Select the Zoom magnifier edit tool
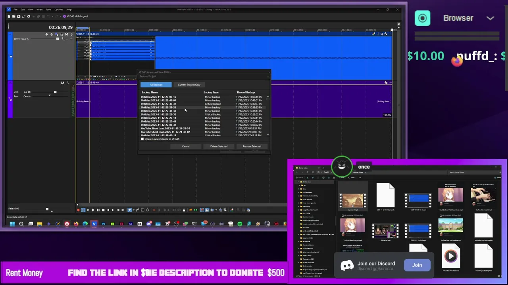The height and width of the screenshot is (285, 508). [x=148, y=210]
